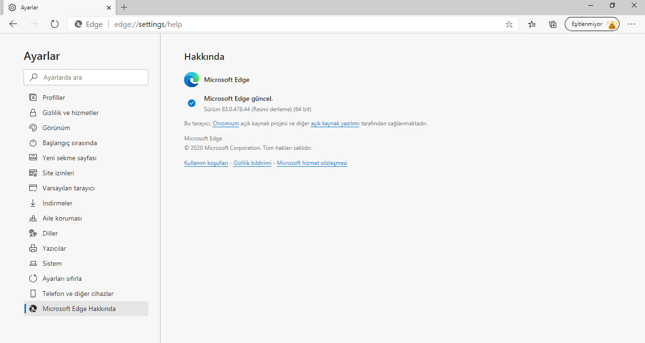Open İndirmeler settings section
This screenshot has height=343, width=645.
pos(86,203)
